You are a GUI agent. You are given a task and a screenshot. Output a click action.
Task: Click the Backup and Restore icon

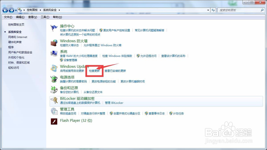tap(54, 90)
